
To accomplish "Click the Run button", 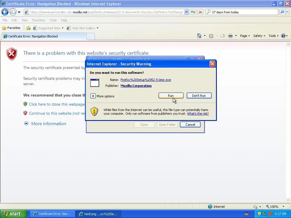I will pos(171,96).
